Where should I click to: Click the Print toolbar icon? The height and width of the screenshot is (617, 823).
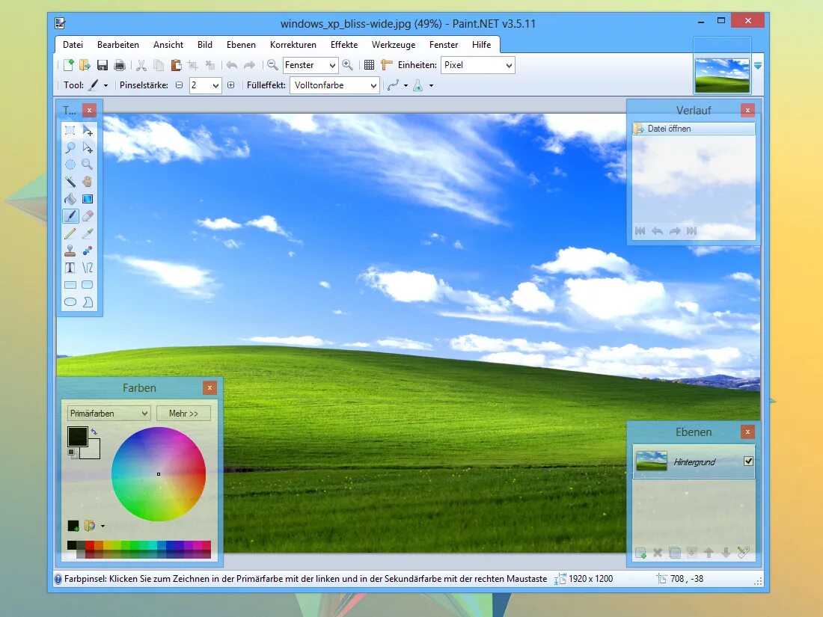pyautogui.click(x=120, y=65)
